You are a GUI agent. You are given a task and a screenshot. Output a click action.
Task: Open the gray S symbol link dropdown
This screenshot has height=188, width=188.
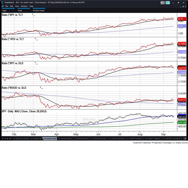pos(162,3)
